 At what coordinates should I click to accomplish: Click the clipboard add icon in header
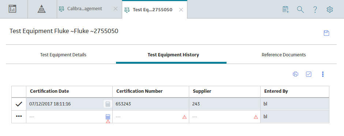tap(285, 9)
